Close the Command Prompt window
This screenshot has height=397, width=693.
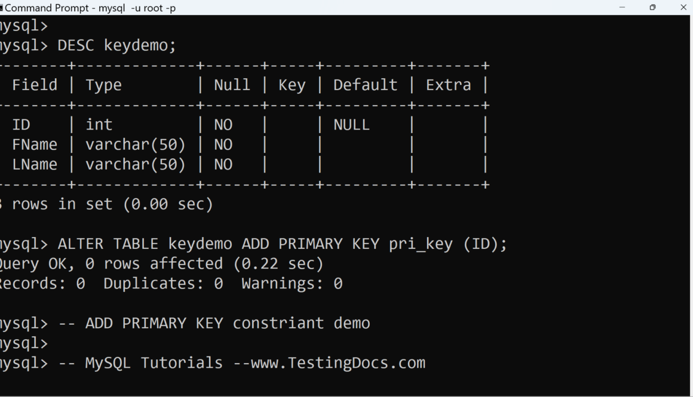[x=683, y=8]
